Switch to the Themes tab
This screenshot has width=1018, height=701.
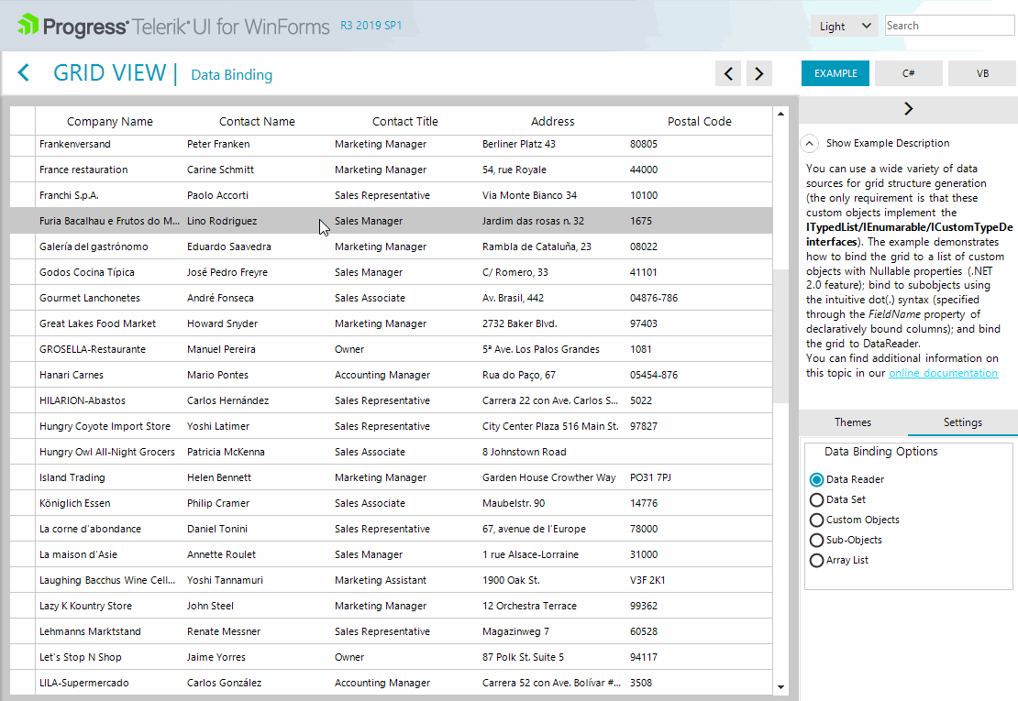click(852, 422)
